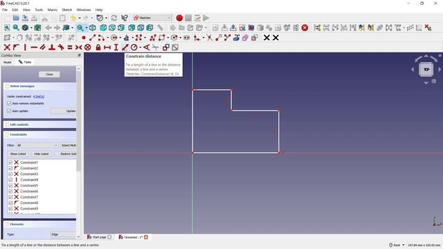Image resolution: width=443 pixels, height=249 pixels.
Task: Select the Create rectangle tool
Action: point(161,37)
